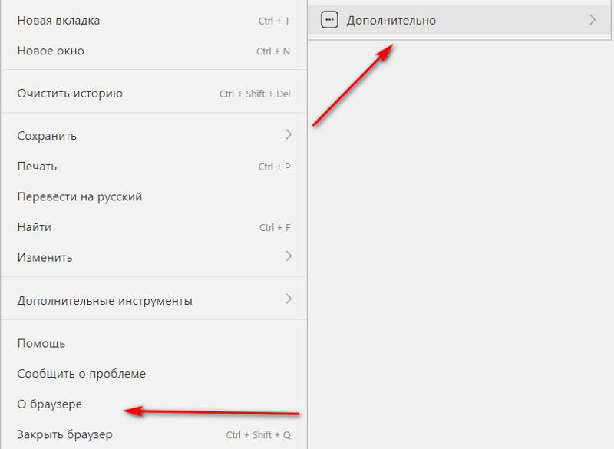Open О браузере menu item
The image size is (614, 449).
154,404
